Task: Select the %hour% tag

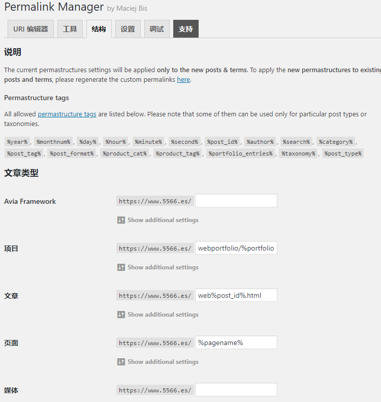Action: (116, 142)
